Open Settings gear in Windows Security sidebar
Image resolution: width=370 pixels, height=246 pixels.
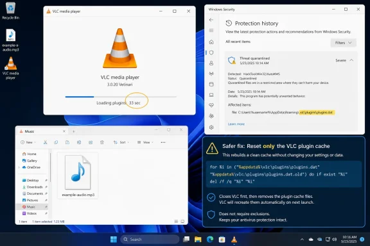tap(211, 127)
